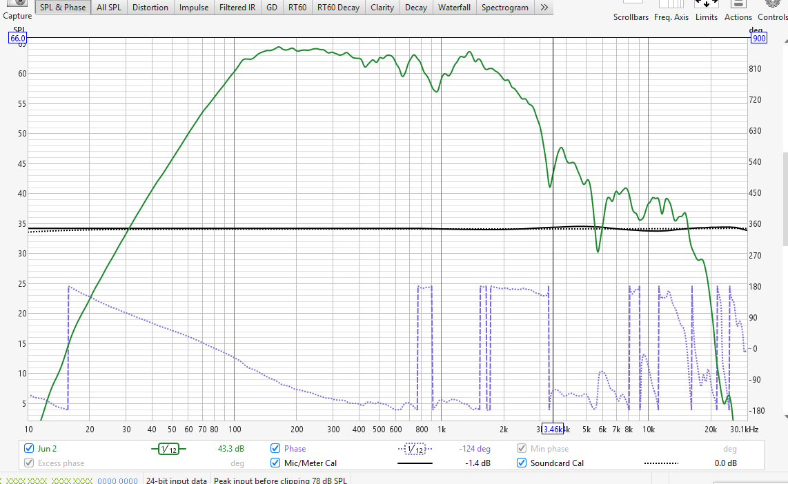The image size is (788, 484).
Task: Edit the top phase limit 900 field
Action: coord(759,38)
